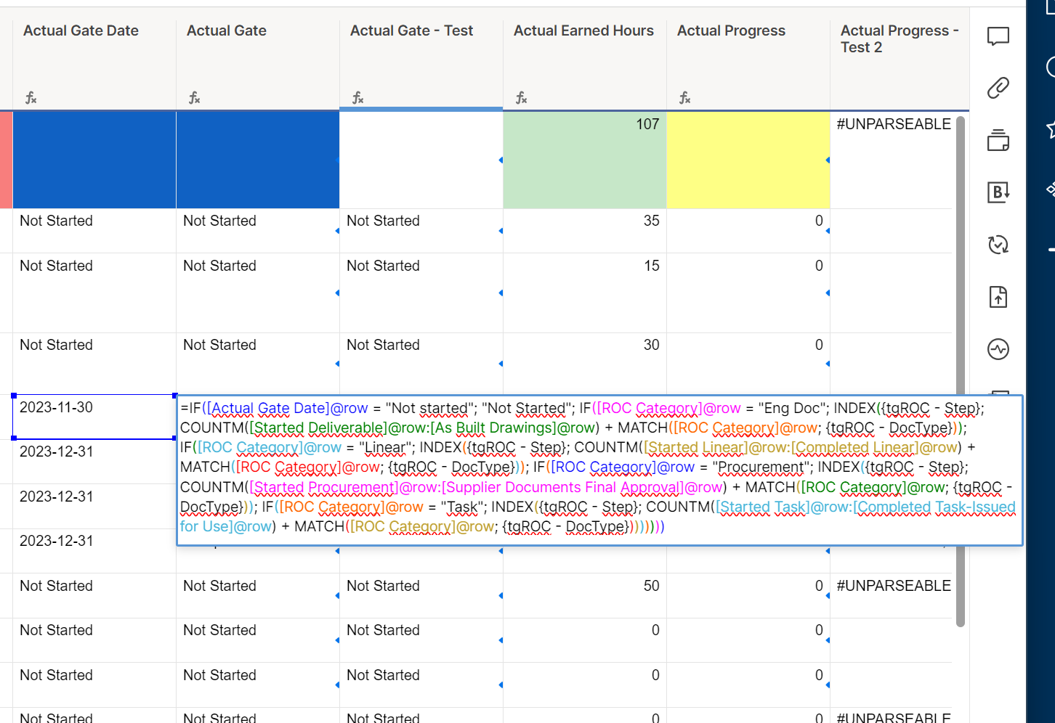Click the fx icon under Actual Gate - Test
The height and width of the screenshot is (723, 1055).
coord(357,97)
